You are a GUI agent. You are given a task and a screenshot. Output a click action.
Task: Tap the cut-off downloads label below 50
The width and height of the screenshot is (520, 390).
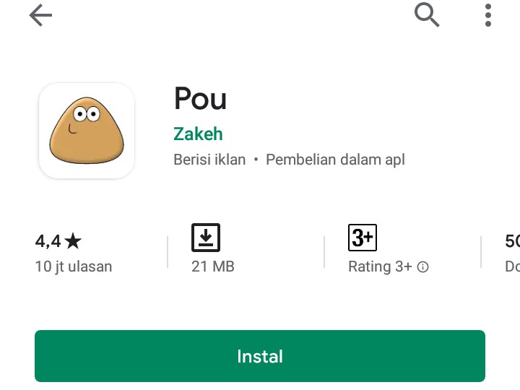tap(512, 266)
